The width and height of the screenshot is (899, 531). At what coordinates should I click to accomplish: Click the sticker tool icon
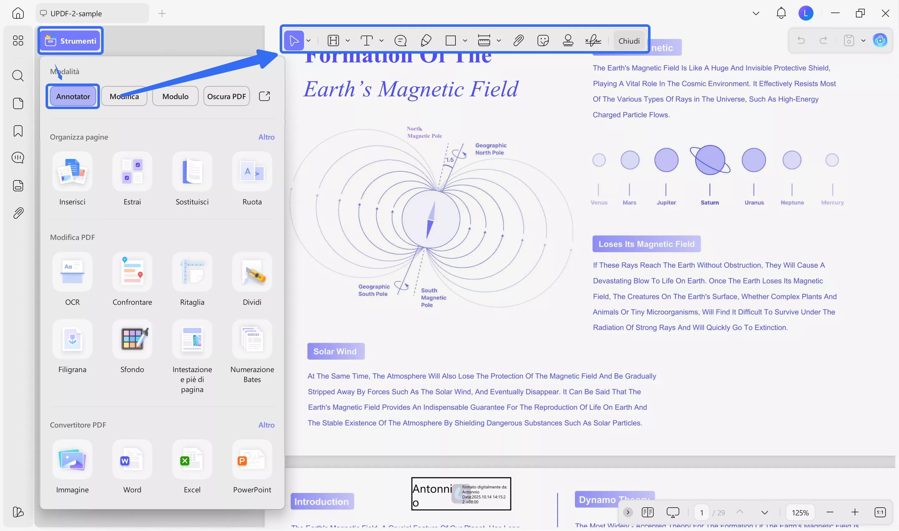coord(543,41)
